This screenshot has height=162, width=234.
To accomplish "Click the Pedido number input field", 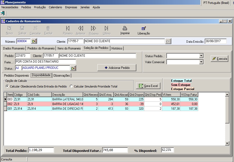I will click(x=23, y=56).
